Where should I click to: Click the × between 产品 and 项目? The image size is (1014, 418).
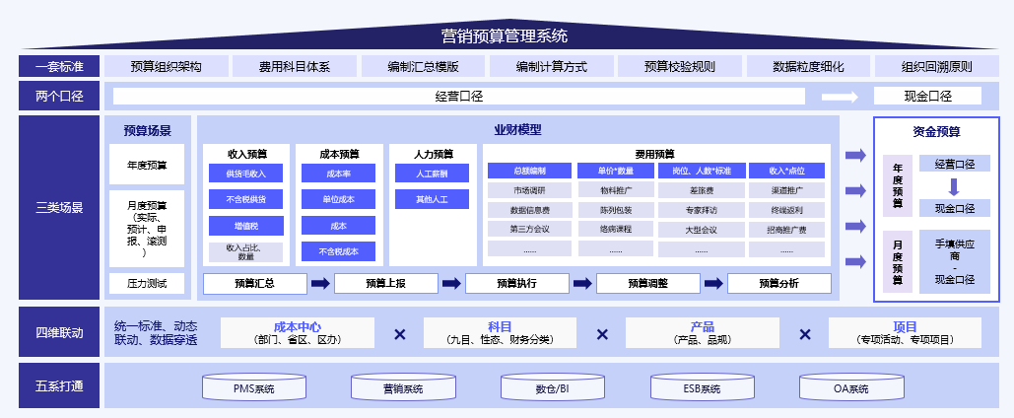(804, 334)
